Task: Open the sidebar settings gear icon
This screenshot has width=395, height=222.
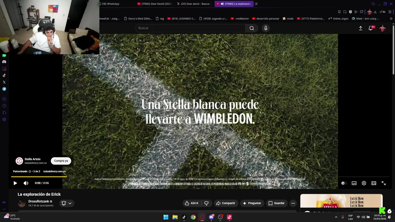Action: 4,119
